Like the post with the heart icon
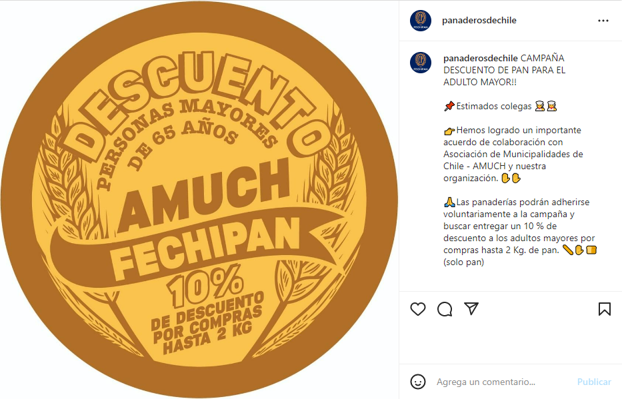The image size is (622, 399). [x=418, y=309]
